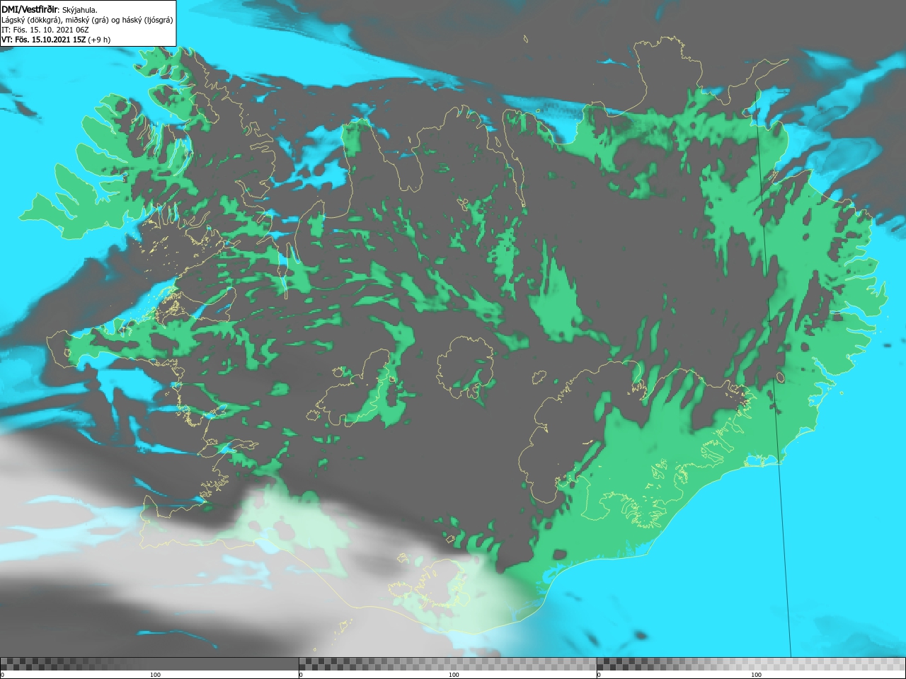This screenshot has width=906, height=679.
Task: Click the middle gray mid-cloud scale bar
Action: [447, 664]
